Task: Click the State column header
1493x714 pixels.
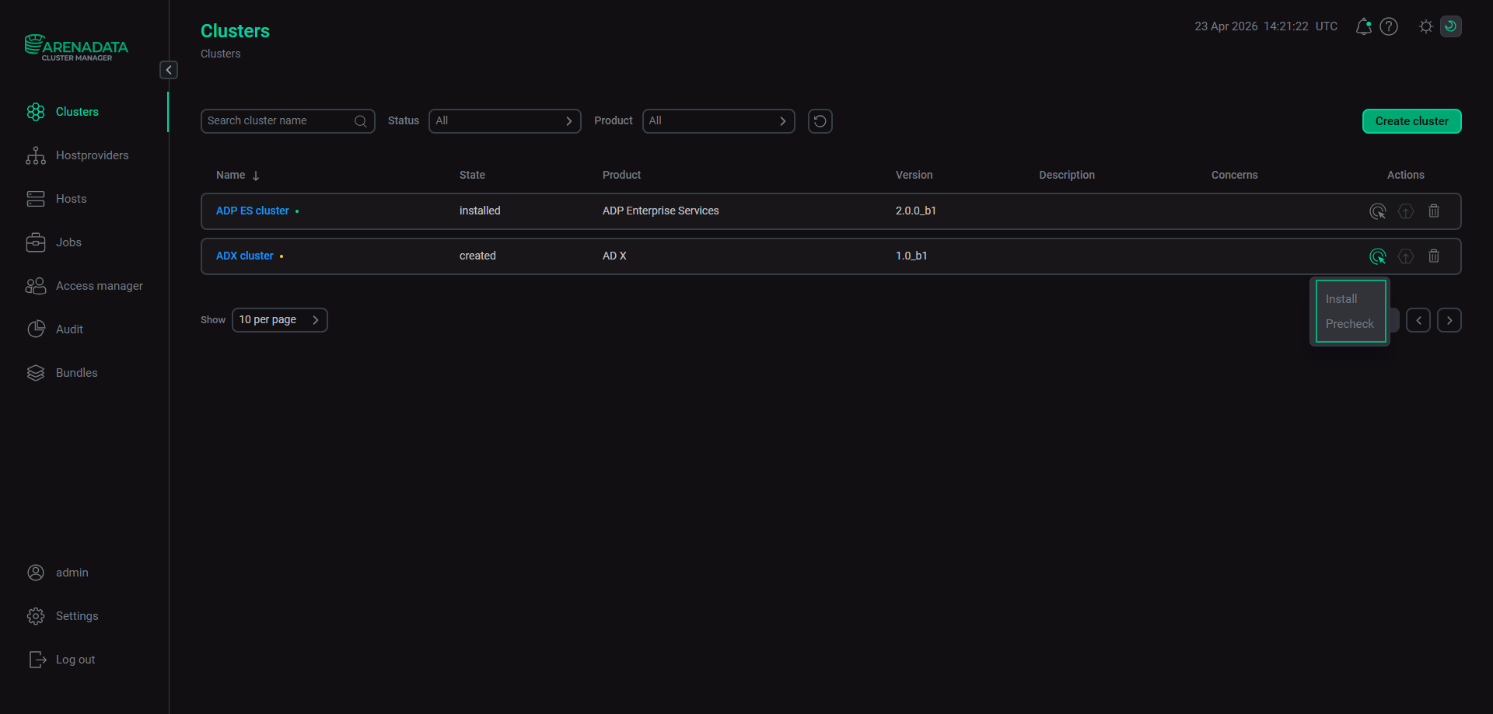Action: click(x=472, y=176)
